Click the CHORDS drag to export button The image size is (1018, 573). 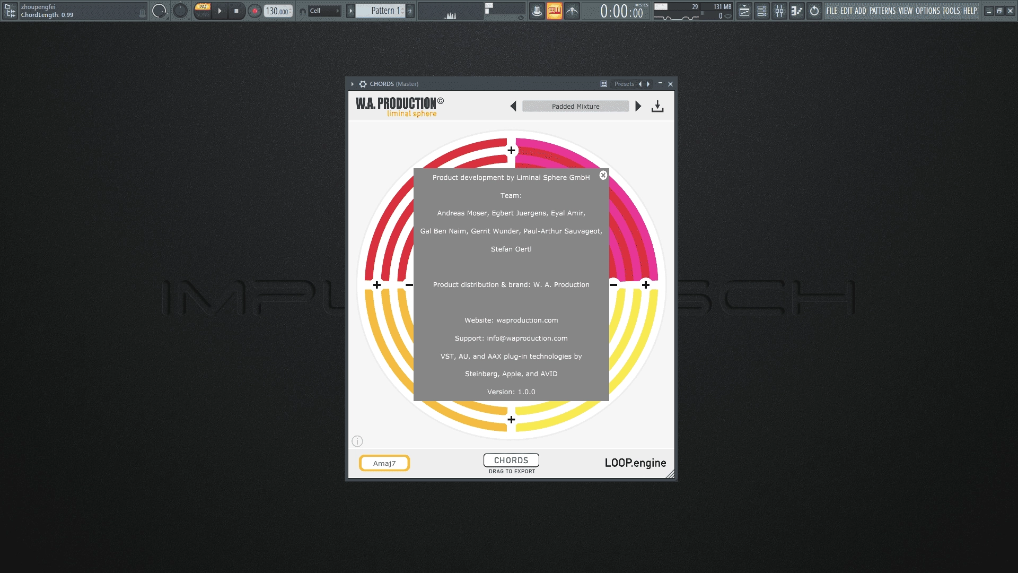tap(511, 461)
